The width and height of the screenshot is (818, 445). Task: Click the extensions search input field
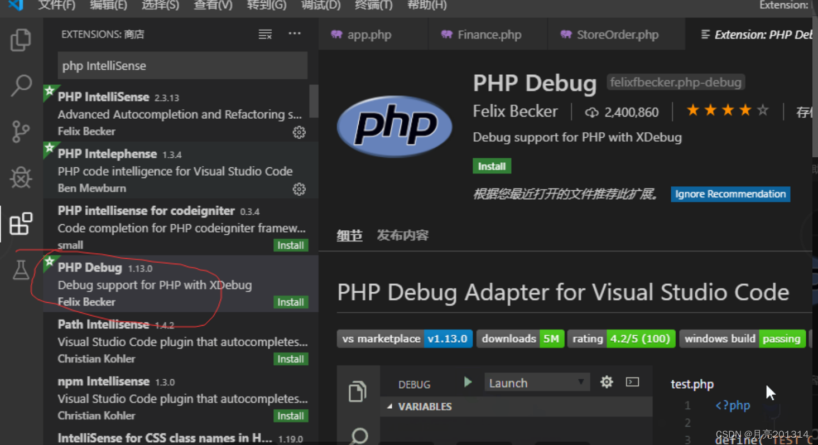click(x=182, y=66)
